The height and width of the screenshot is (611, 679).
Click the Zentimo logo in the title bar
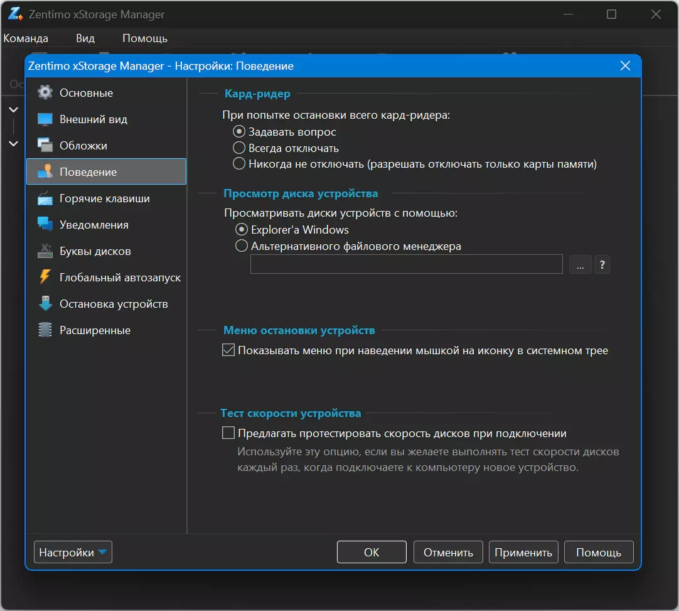(x=15, y=14)
